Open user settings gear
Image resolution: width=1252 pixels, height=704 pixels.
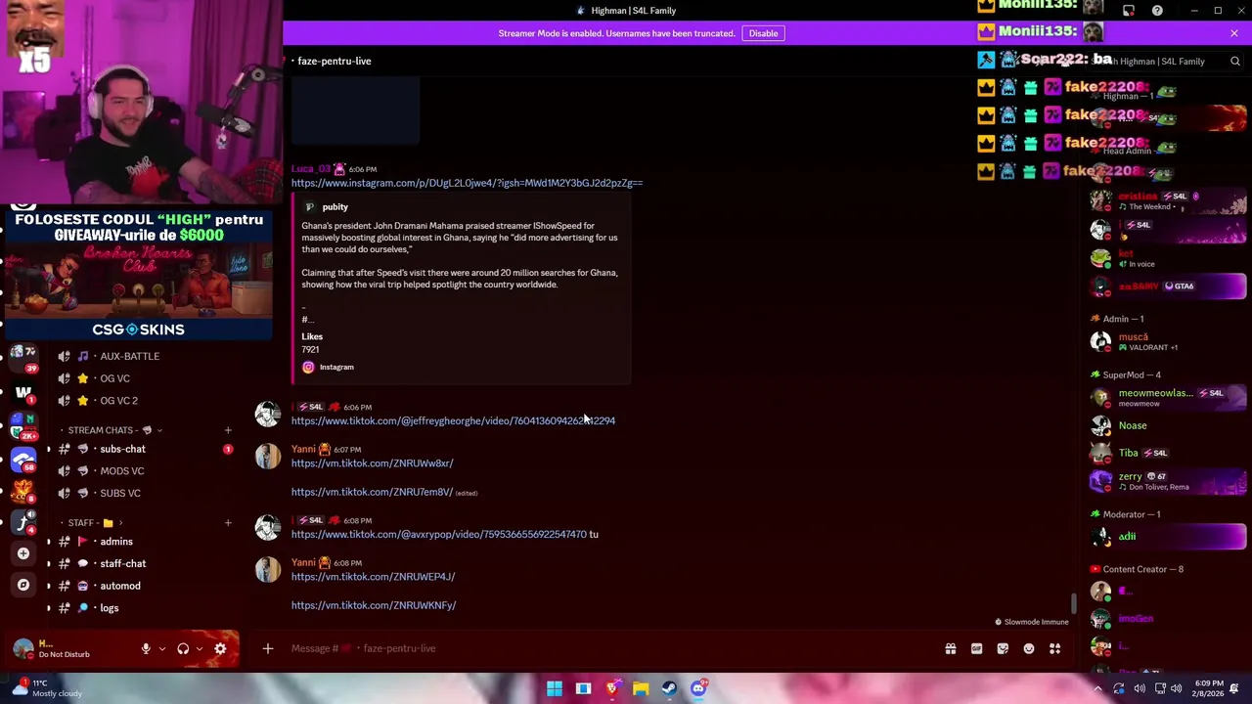(x=220, y=648)
